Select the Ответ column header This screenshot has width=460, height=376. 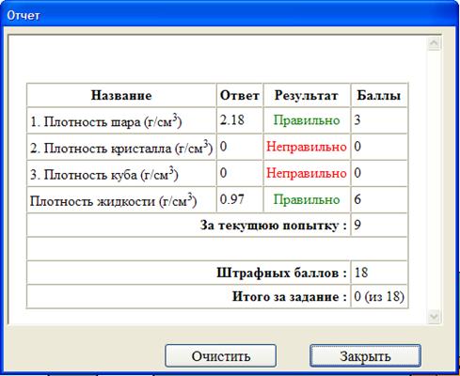pos(240,95)
